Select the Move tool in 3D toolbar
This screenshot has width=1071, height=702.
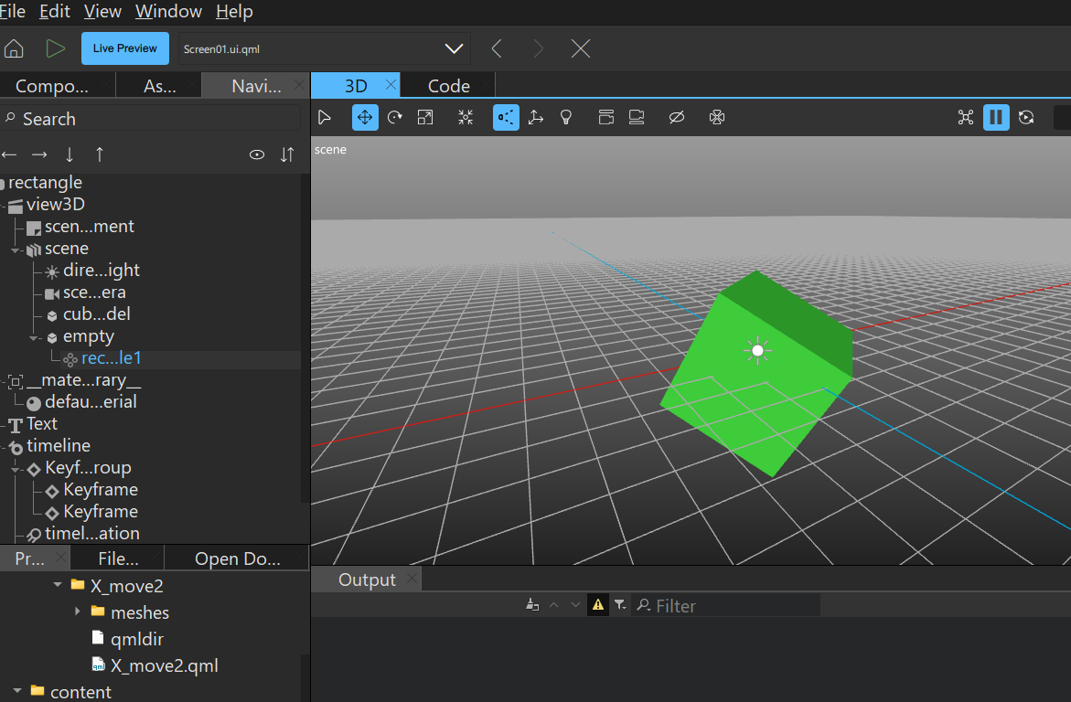365,117
